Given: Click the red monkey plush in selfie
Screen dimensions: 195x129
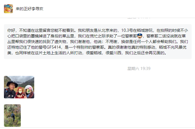Looking at the screenshot, I should coord(20,92).
